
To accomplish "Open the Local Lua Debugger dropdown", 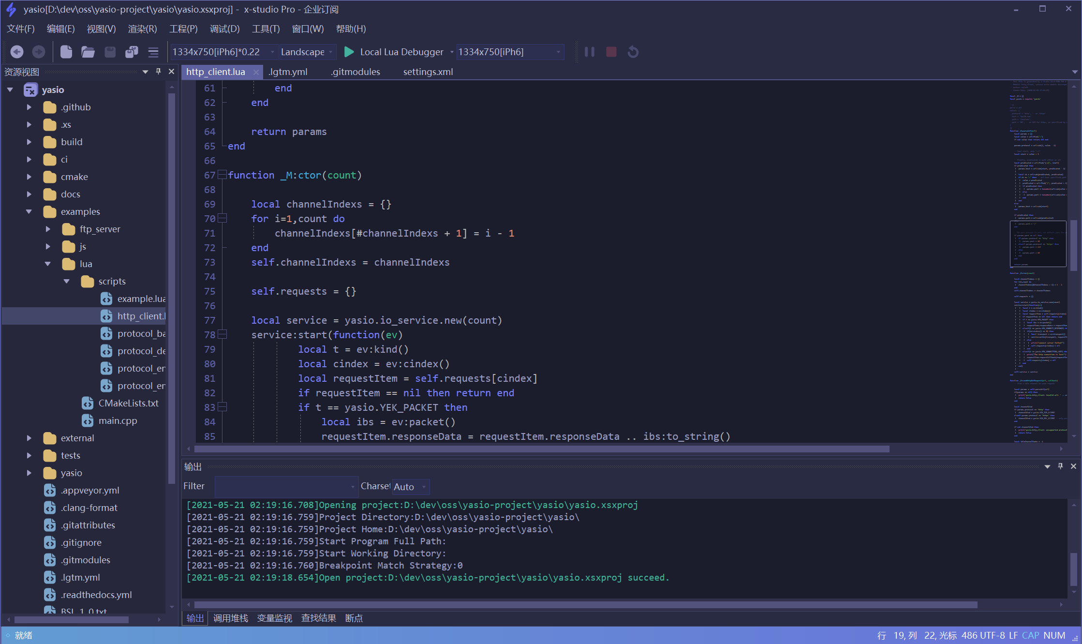I will (452, 52).
